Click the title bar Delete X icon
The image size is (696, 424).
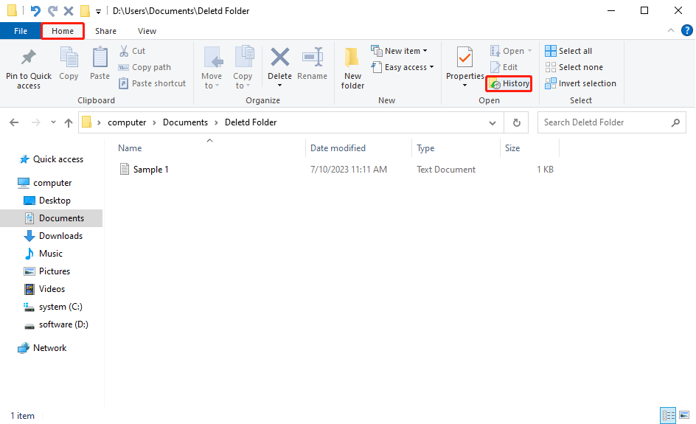(x=69, y=10)
